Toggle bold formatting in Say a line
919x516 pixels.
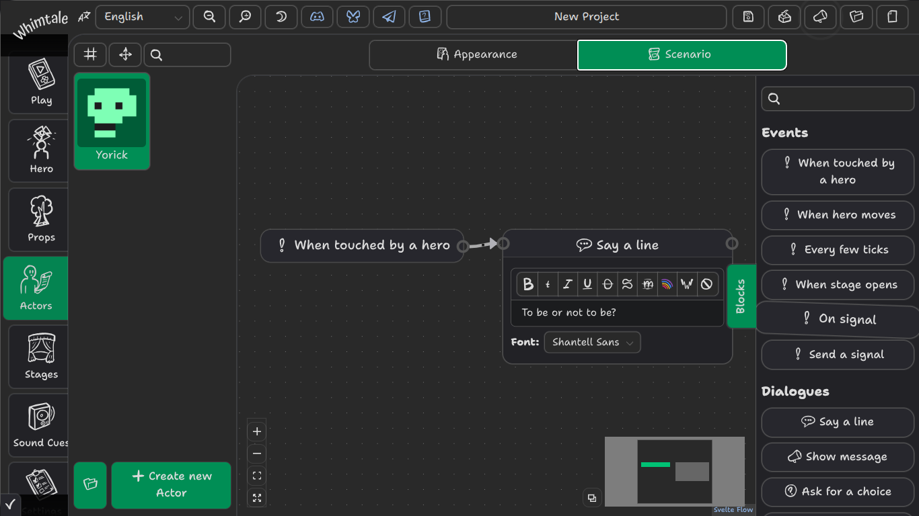tap(528, 284)
